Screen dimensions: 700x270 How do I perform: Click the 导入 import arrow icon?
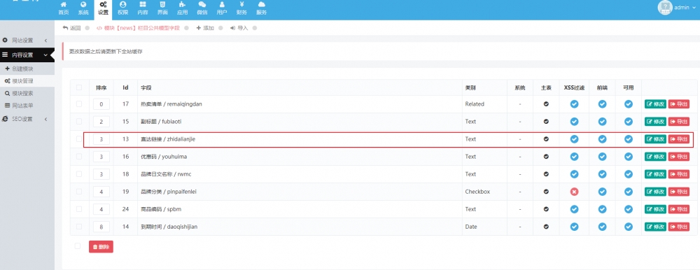click(232, 28)
